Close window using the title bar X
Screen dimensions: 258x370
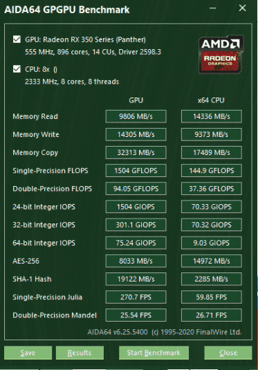click(x=242, y=8)
